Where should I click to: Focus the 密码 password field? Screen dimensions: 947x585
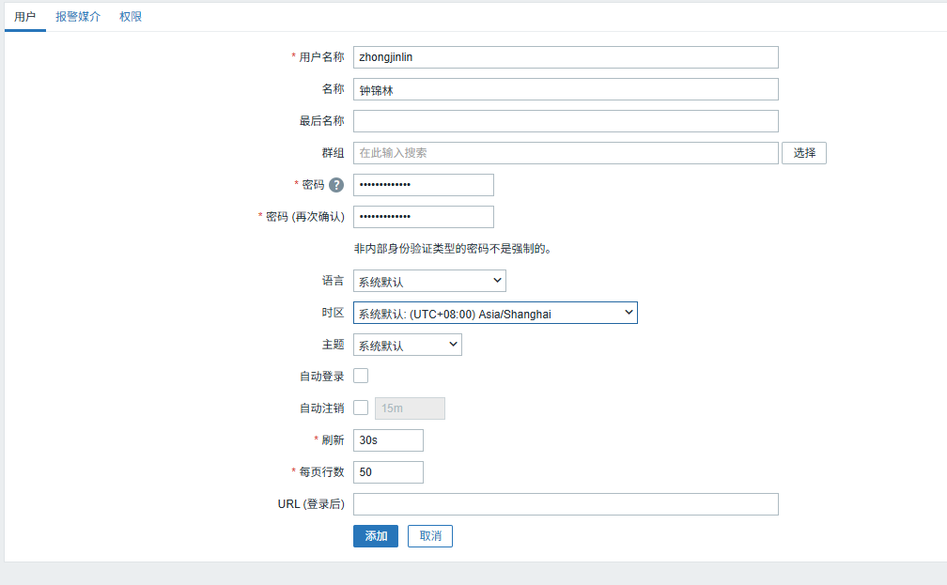[423, 185]
